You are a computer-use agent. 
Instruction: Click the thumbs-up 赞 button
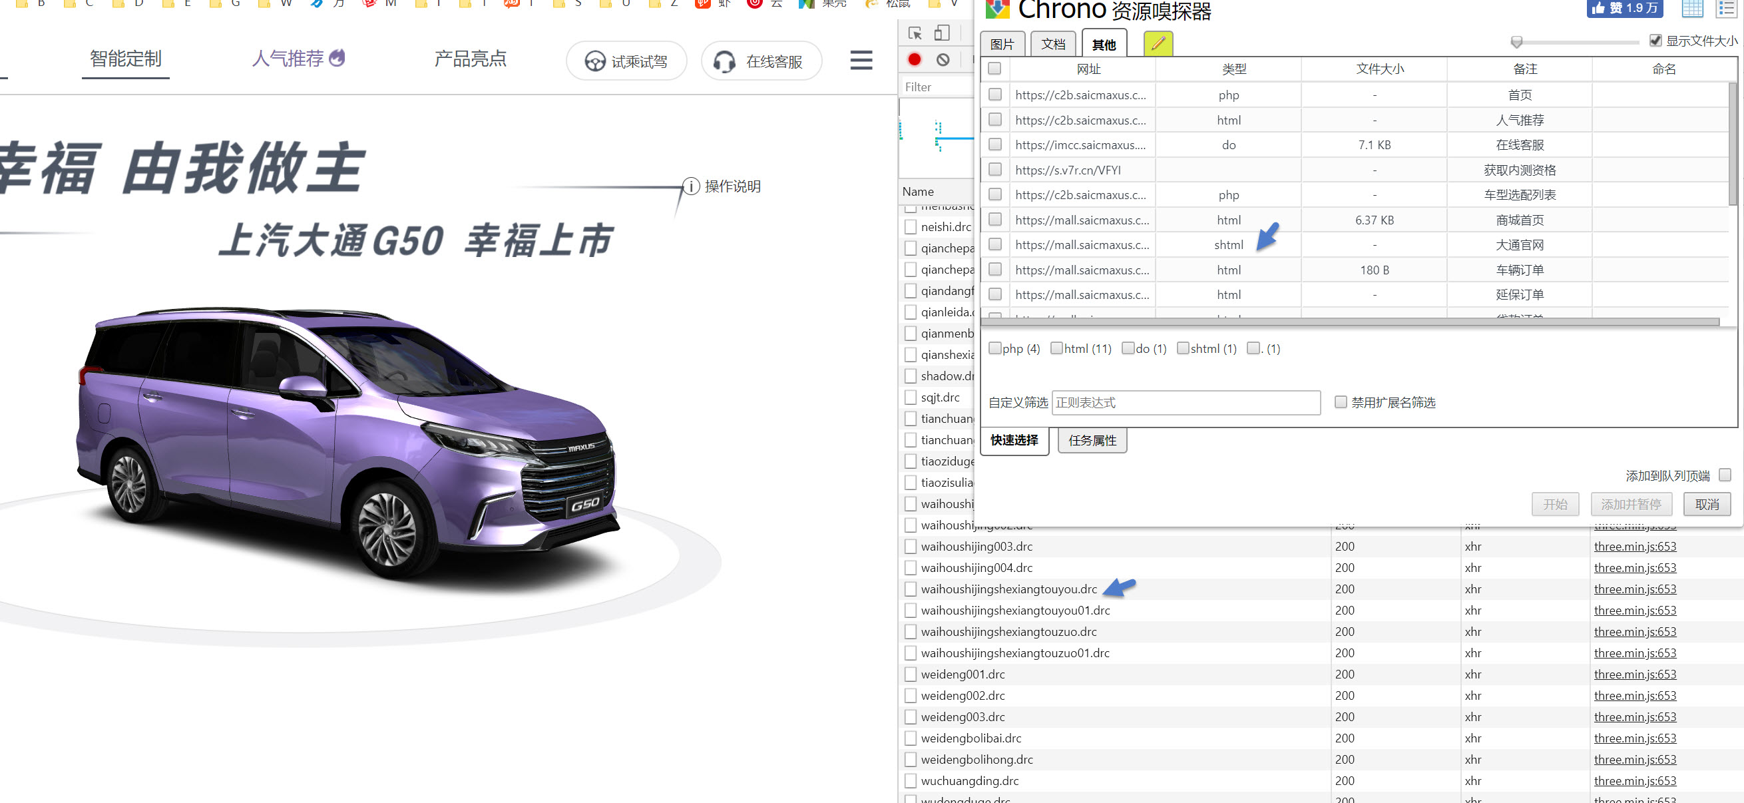point(1624,8)
